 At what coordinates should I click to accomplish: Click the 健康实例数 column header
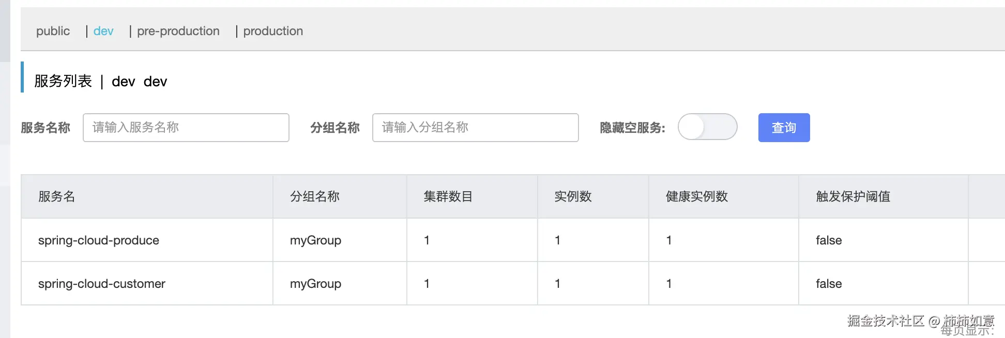pos(697,196)
